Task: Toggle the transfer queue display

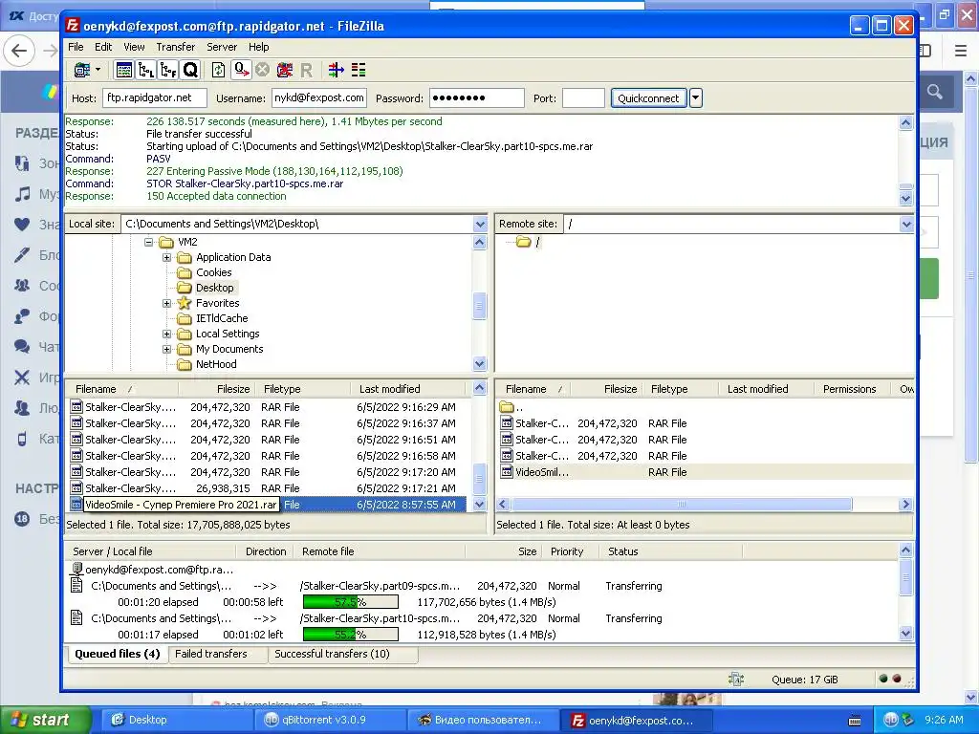Action: (190, 70)
